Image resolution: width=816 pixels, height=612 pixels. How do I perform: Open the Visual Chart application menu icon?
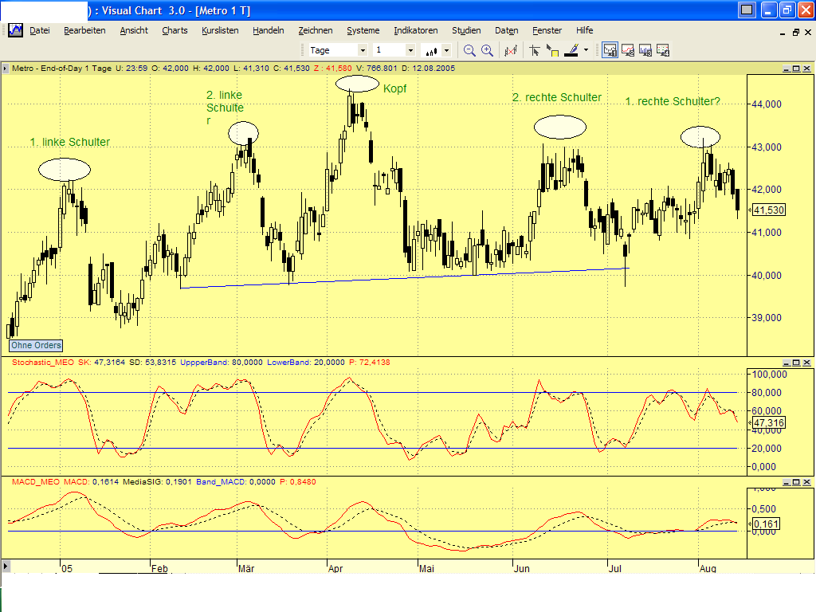click(14, 30)
